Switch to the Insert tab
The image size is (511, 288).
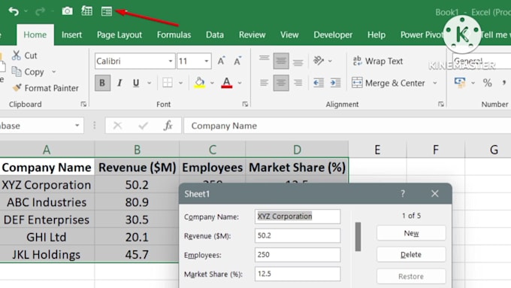click(x=71, y=35)
